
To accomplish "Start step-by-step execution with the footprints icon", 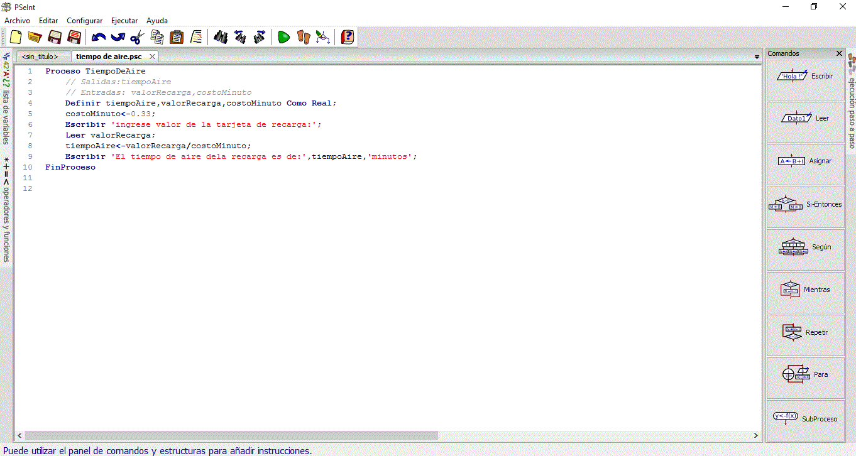I will pyautogui.click(x=304, y=37).
